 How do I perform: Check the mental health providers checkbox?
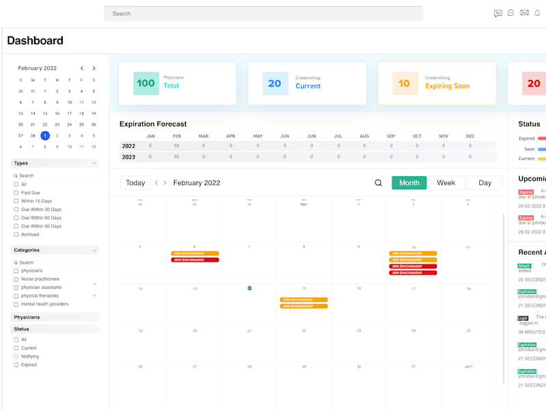pos(16,304)
